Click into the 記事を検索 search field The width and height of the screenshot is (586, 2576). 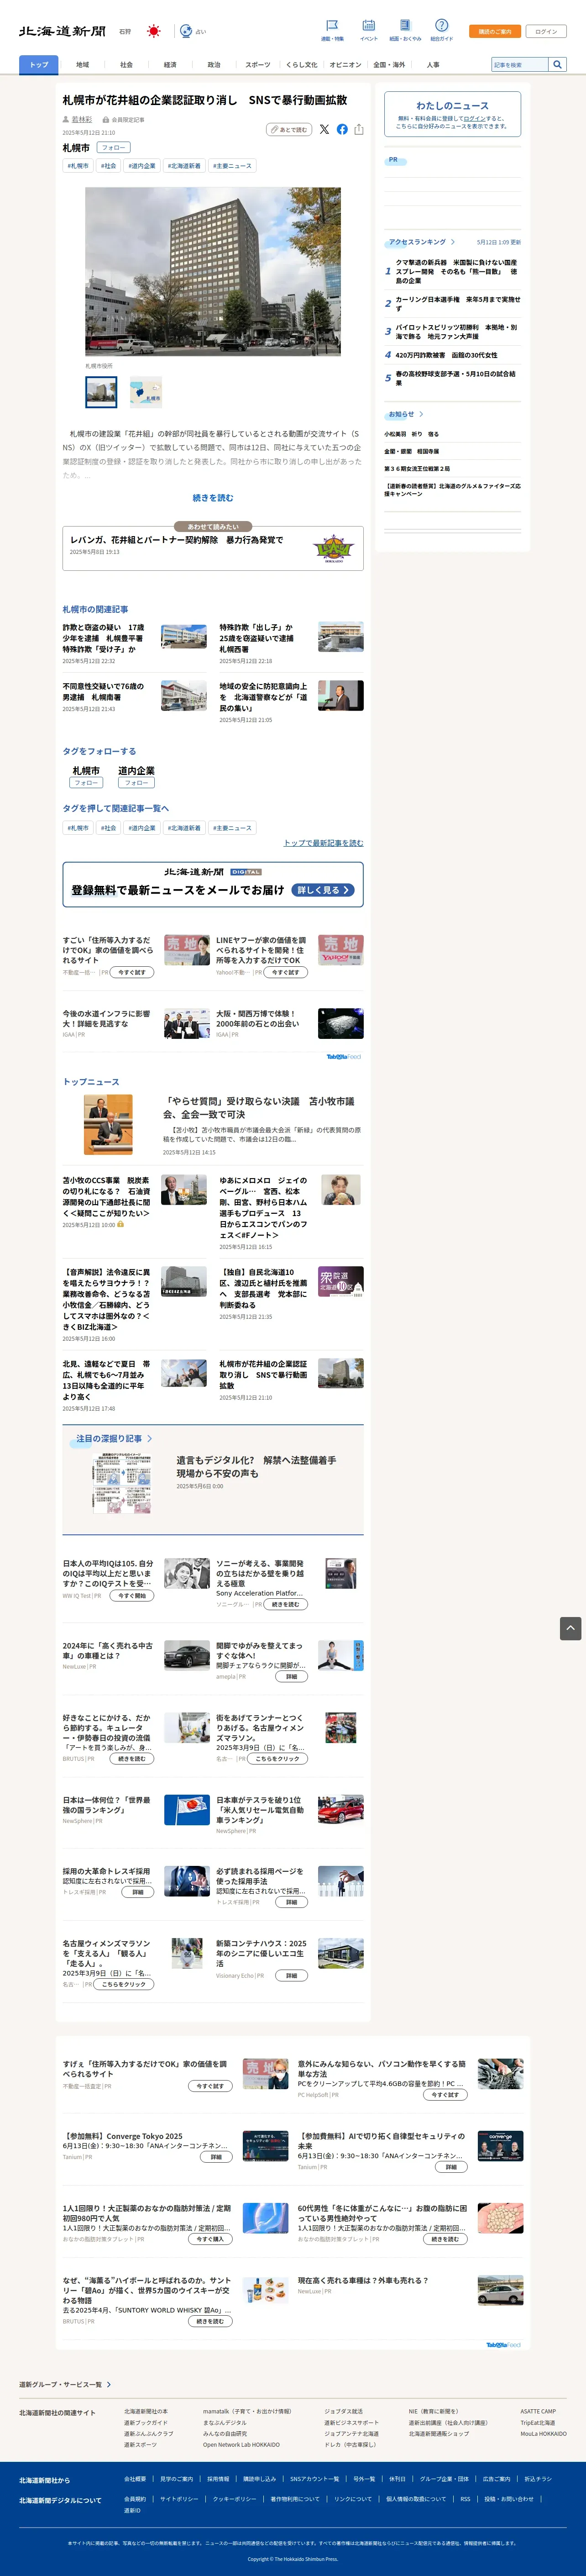pos(519,64)
